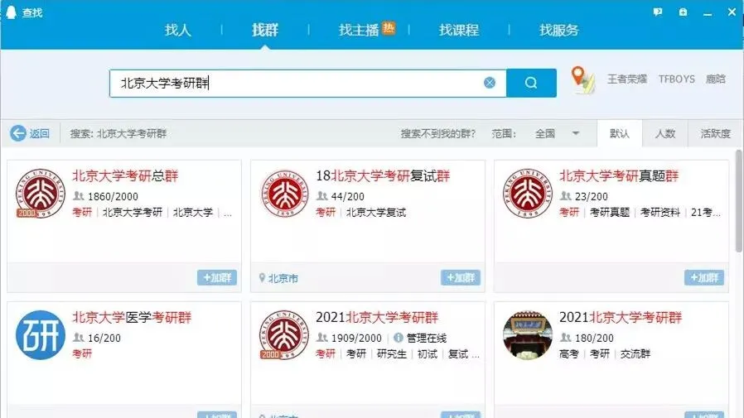
Task: Open the blue 研 avatar of 北京大学医学考研群
Action: click(41, 335)
